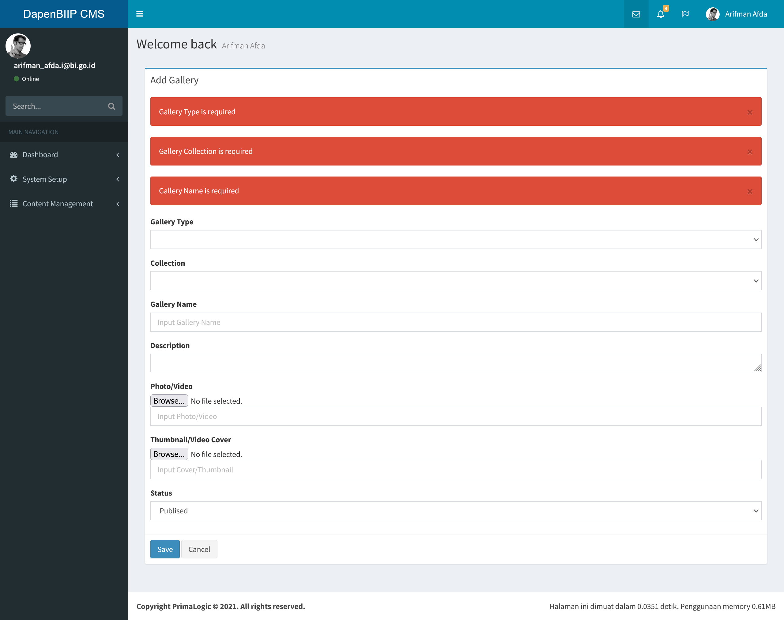Viewport: 784px width, 620px height.
Task: Open the bell notifications icon
Action: (x=661, y=14)
